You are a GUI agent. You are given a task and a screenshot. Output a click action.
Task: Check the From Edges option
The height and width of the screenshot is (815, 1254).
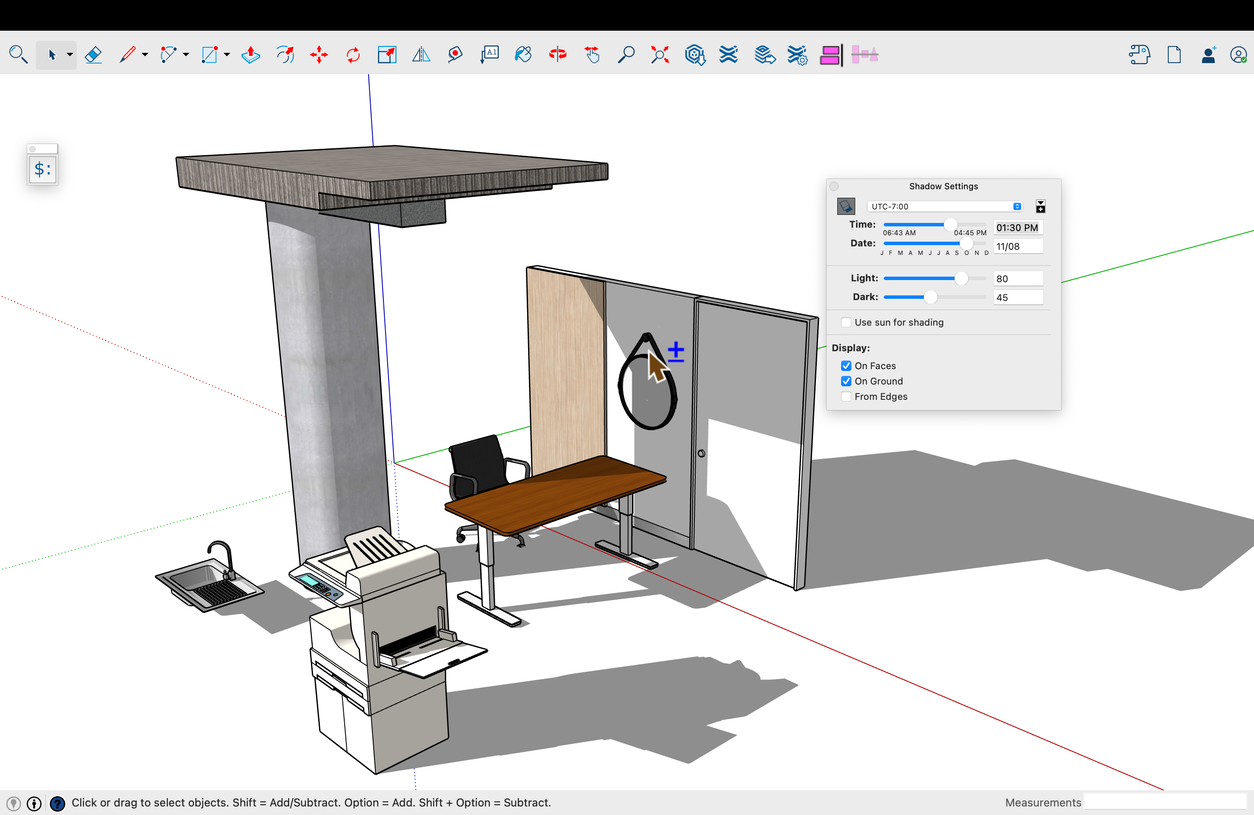(x=846, y=396)
